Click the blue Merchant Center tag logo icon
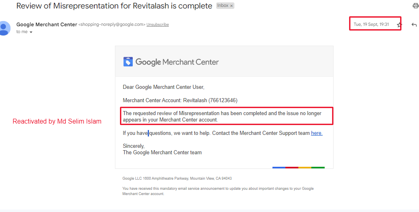The height and width of the screenshot is (212, 419). point(128,62)
